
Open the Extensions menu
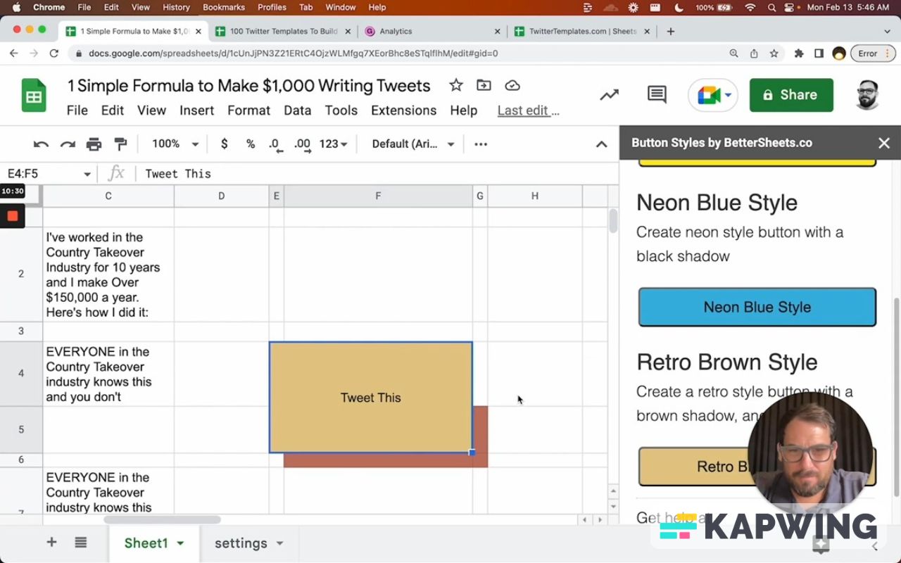click(404, 110)
